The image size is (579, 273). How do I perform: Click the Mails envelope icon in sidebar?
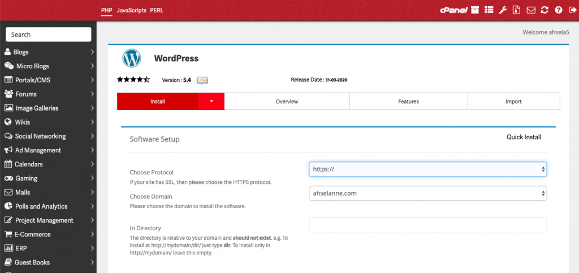coord(8,192)
